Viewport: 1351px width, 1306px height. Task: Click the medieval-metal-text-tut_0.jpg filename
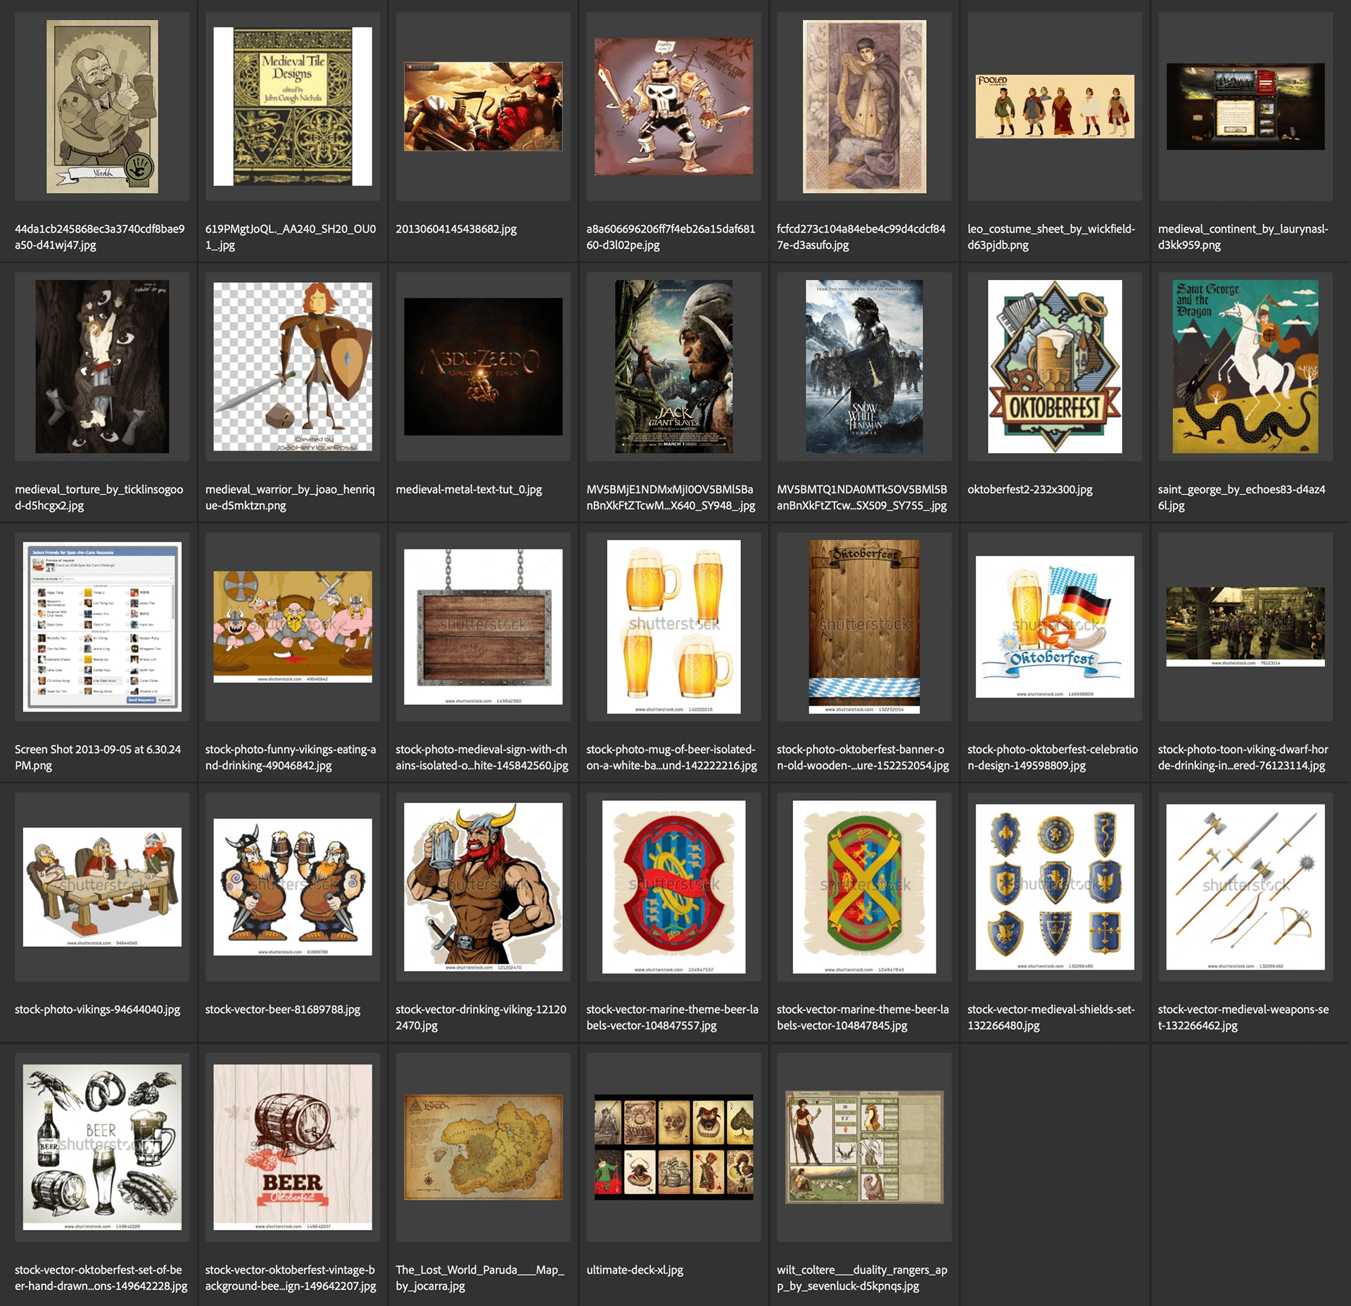click(469, 489)
